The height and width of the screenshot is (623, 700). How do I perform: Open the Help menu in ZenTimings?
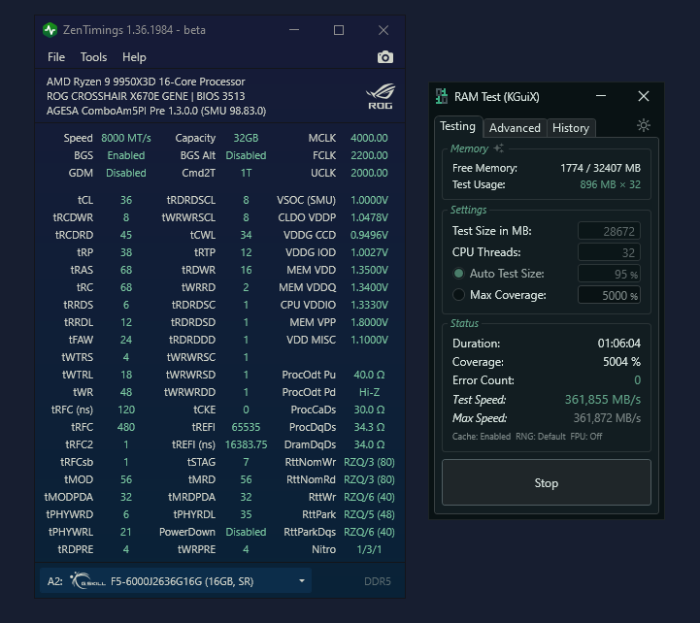tap(134, 57)
